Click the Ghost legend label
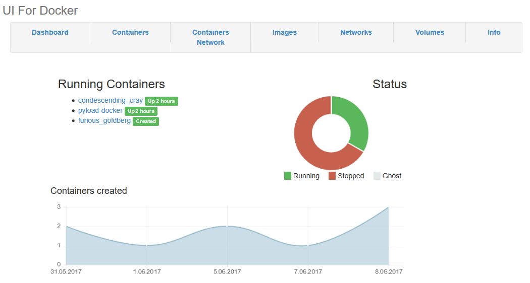Screen dimensions: 530x283 (x=392, y=176)
